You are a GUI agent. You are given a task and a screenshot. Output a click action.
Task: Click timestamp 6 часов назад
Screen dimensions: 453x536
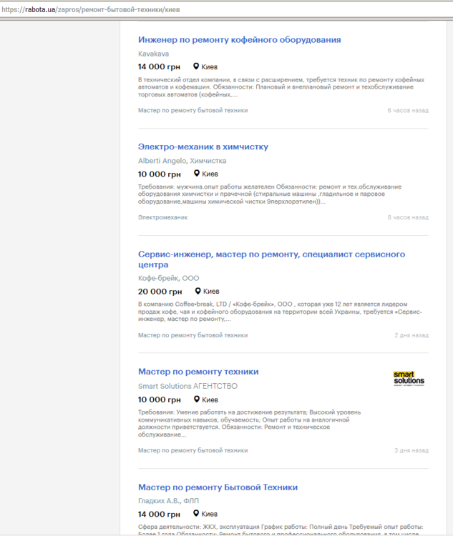coord(408,110)
